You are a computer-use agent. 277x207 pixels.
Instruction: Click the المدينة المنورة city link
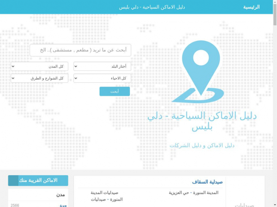click(x=205, y=193)
